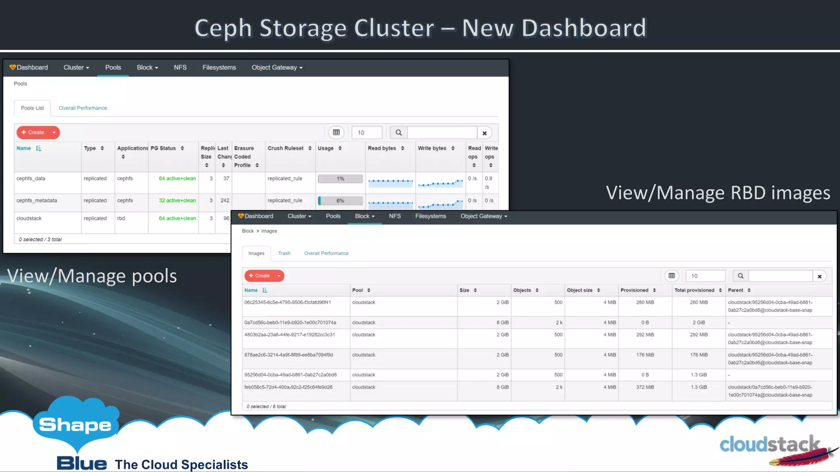Select cloudstack pool row name

[x=29, y=218]
